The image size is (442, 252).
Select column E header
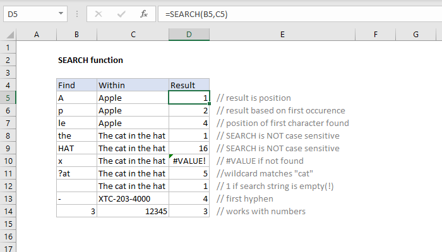(282, 35)
